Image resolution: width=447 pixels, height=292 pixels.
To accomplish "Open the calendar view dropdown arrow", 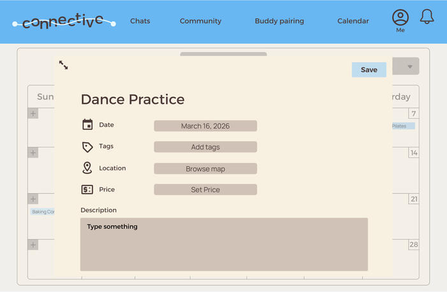I will point(409,66).
